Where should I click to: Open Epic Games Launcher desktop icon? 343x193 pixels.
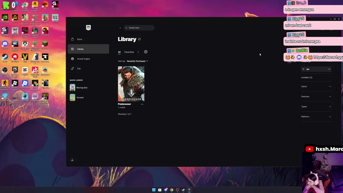tap(15, 72)
